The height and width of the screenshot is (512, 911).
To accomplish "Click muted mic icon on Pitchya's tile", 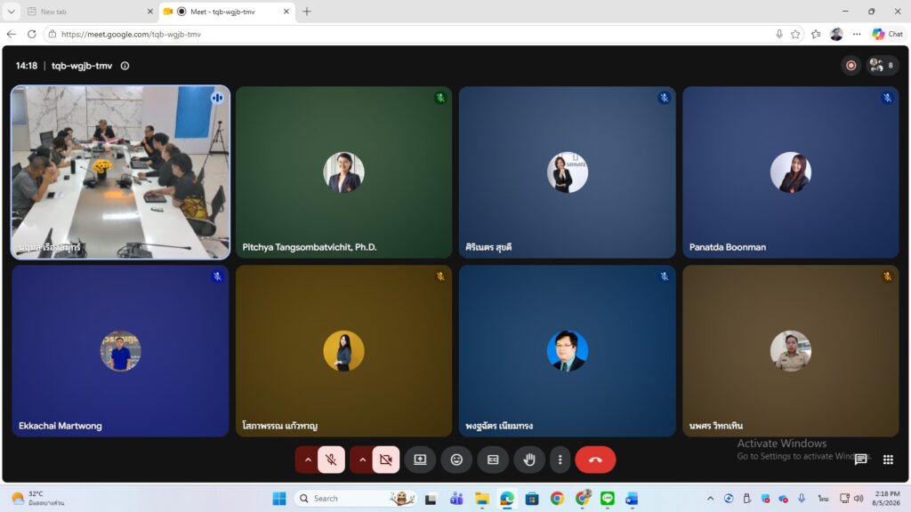I will (x=440, y=98).
